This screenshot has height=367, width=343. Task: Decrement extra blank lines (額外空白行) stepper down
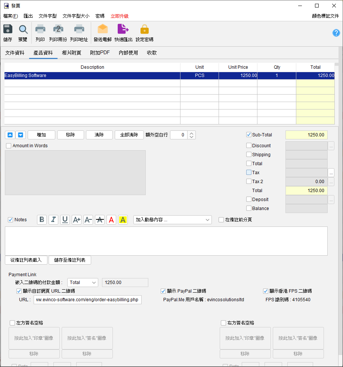[x=191, y=137]
